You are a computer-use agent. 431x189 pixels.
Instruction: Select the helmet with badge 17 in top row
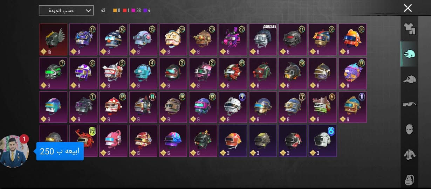pos(83,40)
